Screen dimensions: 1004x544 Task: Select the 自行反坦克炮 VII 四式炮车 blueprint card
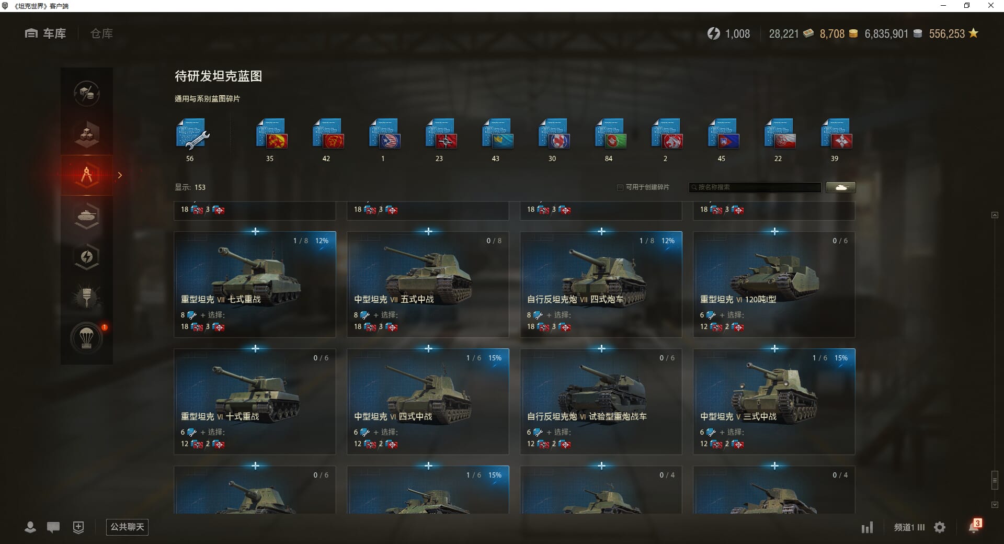click(601, 285)
